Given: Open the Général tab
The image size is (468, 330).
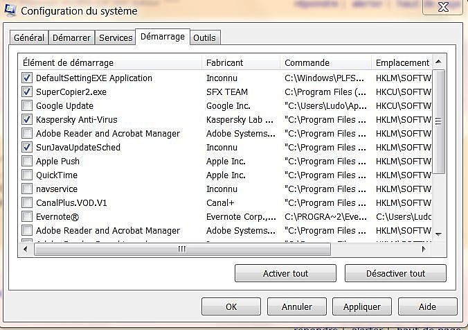Looking at the screenshot, I should click(x=29, y=37).
